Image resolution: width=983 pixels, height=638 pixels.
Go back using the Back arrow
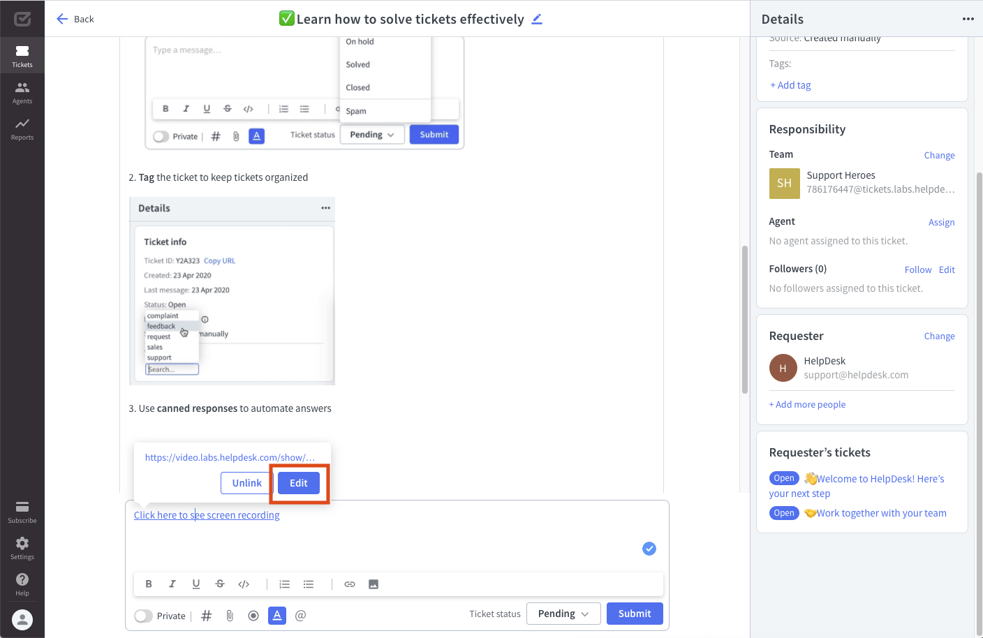click(x=75, y=19)
